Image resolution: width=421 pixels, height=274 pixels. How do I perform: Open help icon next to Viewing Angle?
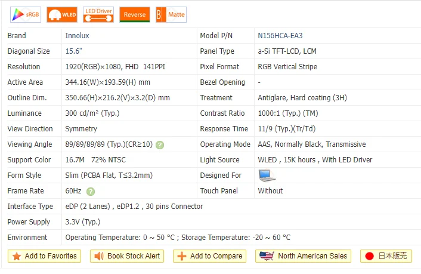[x=160, y=145]
